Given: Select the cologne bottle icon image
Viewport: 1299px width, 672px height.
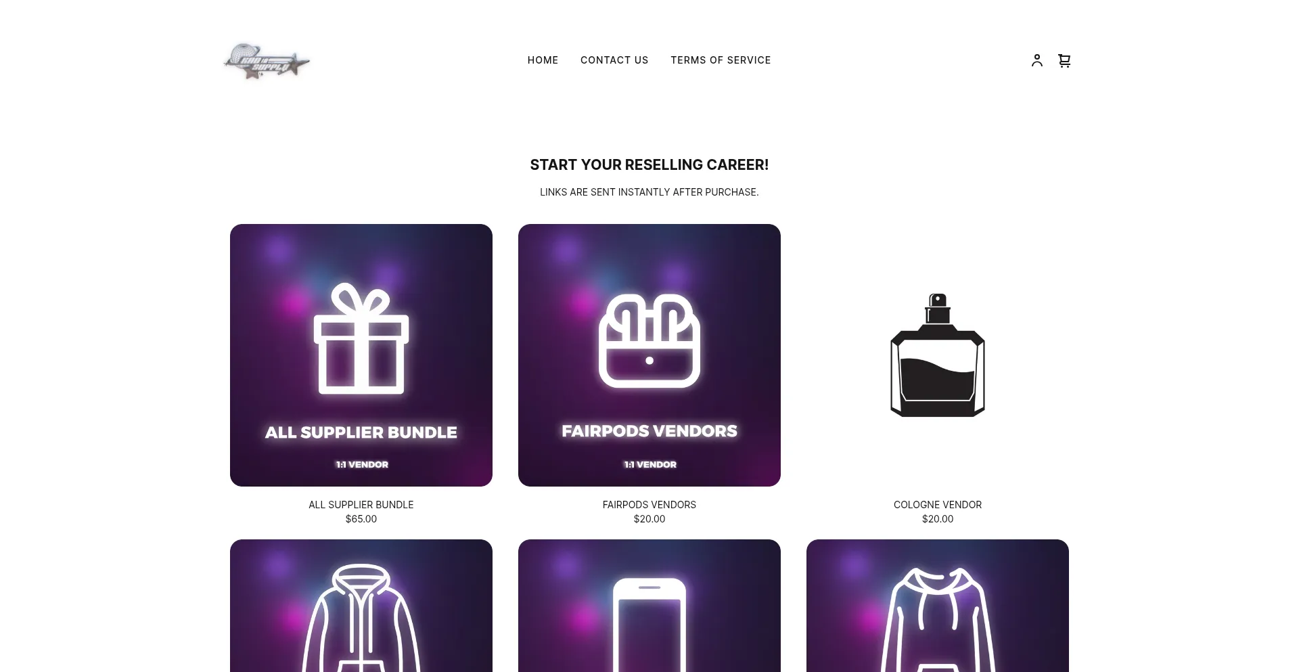Looking at the screenshot, I should 938,355.
